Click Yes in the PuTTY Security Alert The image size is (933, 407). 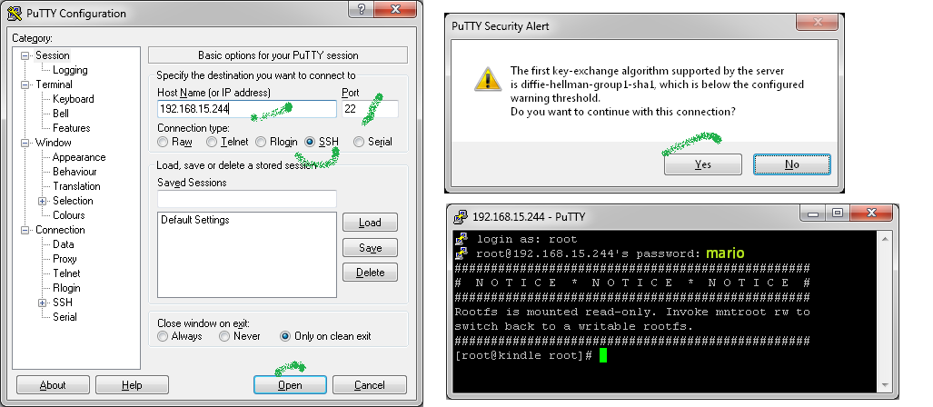point(703,164)
